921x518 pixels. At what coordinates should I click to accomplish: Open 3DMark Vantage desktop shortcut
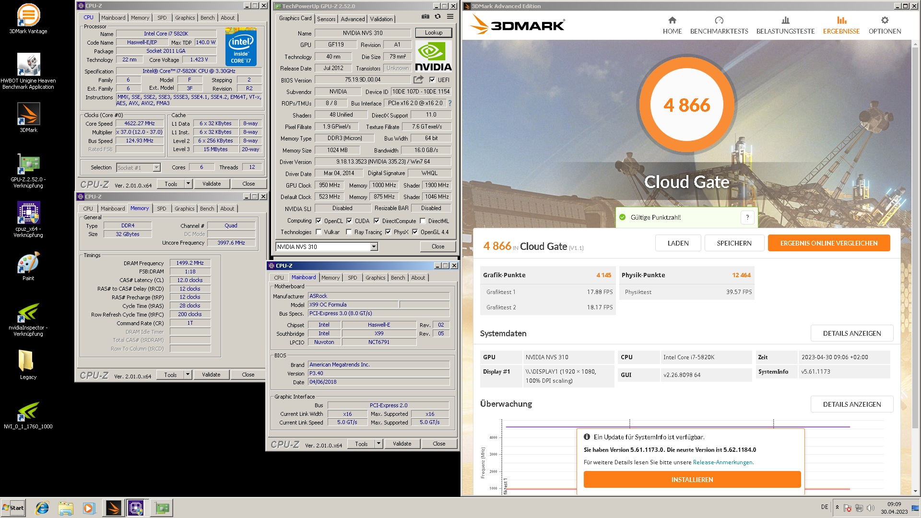(28, 18)
